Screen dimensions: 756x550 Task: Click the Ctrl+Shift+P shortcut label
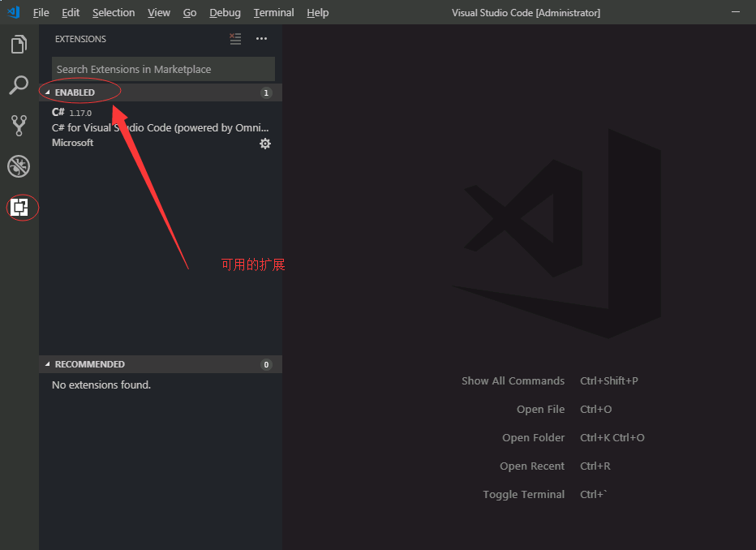click(x=609, y=380)
